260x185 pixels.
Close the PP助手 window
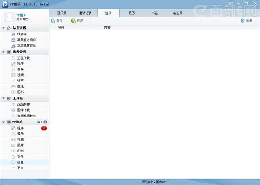click(255, 3)
